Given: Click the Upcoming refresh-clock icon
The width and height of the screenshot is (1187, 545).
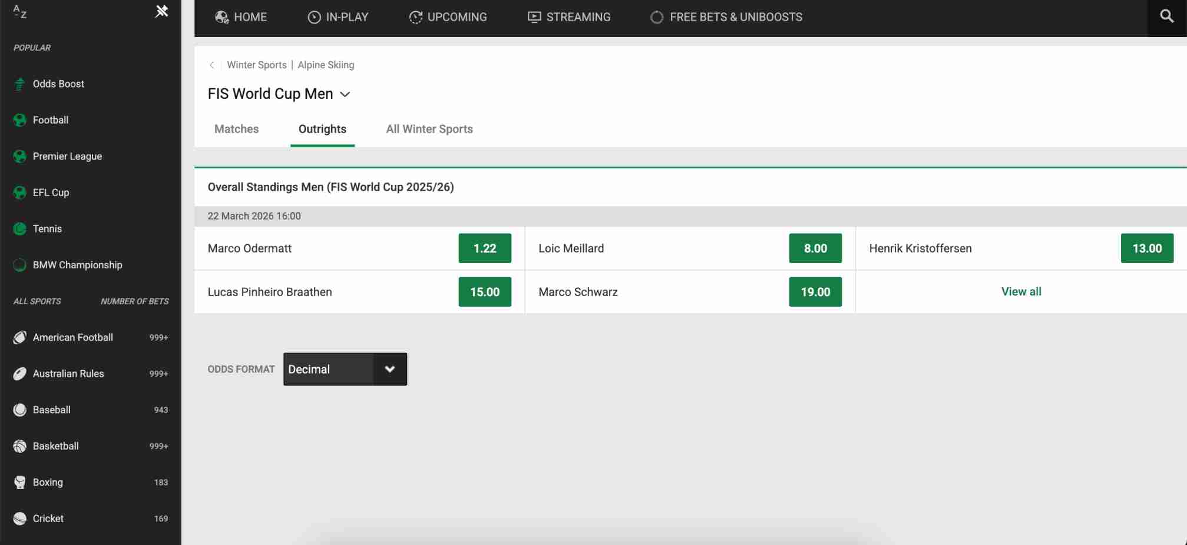Looking at the screenshot, I should [415, 17].
